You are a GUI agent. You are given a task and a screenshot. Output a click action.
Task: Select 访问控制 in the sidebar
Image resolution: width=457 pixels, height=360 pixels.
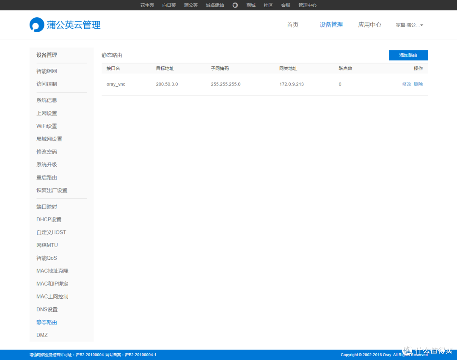(47, 84)
